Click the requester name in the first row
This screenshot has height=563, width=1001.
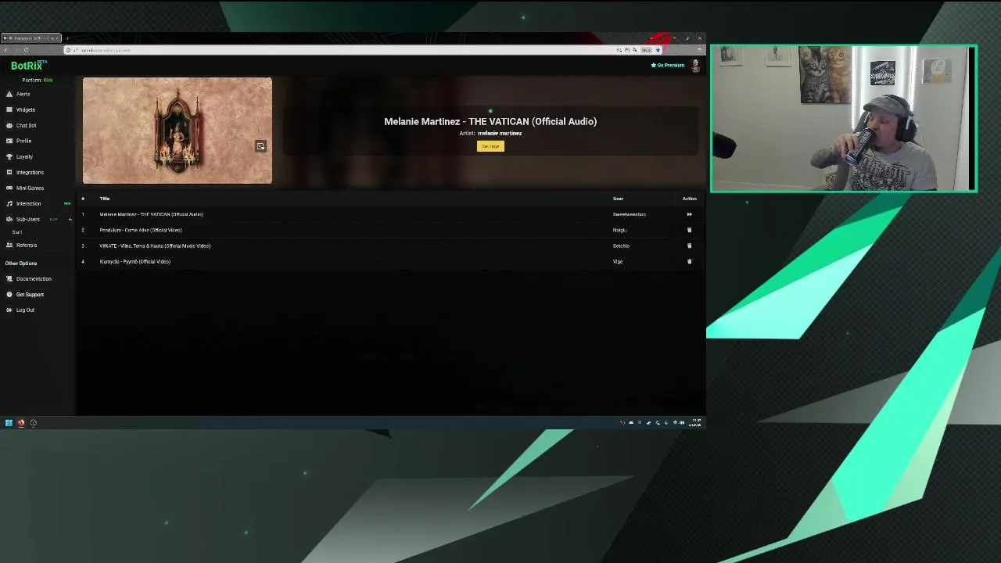[x=629, y=214]
